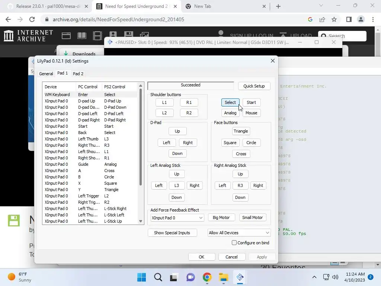Viewport: 381px width, 286px height.
Task: Open Task View on the taskbar
Action: [173, 277]
